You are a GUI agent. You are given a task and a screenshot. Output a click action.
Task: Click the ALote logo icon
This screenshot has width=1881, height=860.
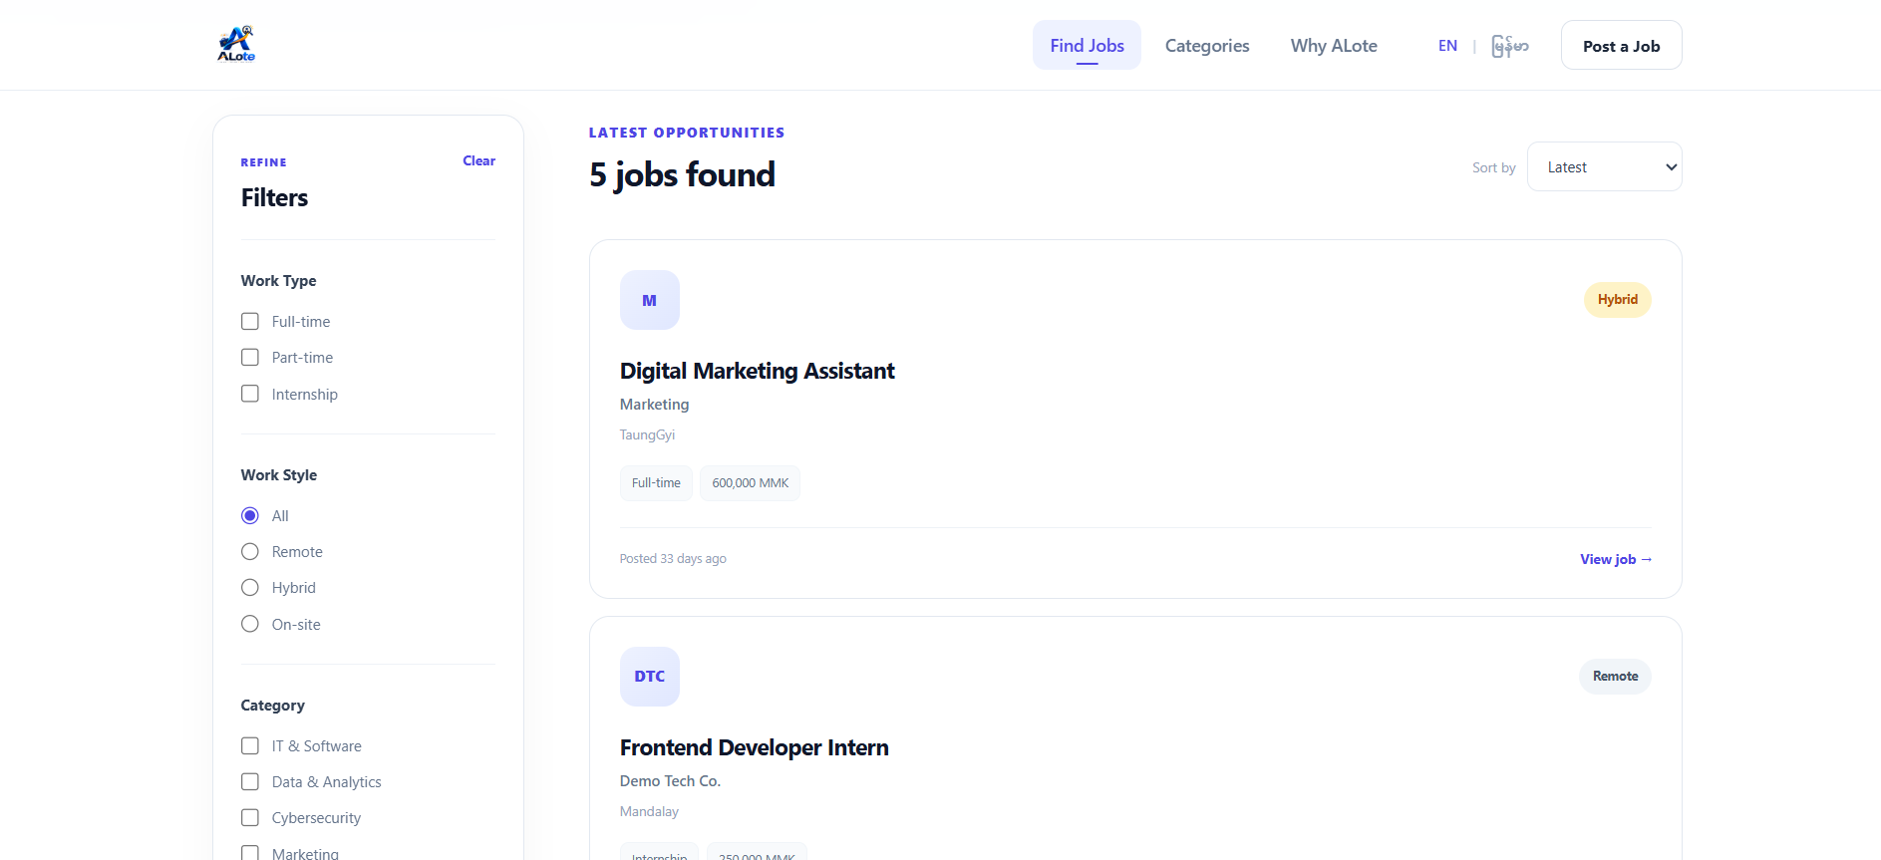coord(236,45)
